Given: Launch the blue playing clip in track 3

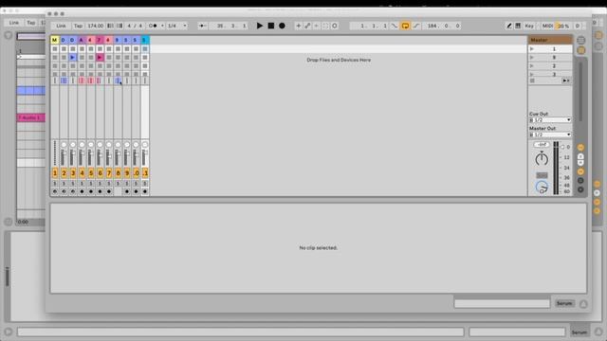Looking at the screenshot, I should (x=72, y=57).
